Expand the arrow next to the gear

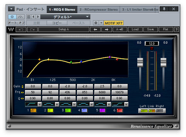(101, 23)
